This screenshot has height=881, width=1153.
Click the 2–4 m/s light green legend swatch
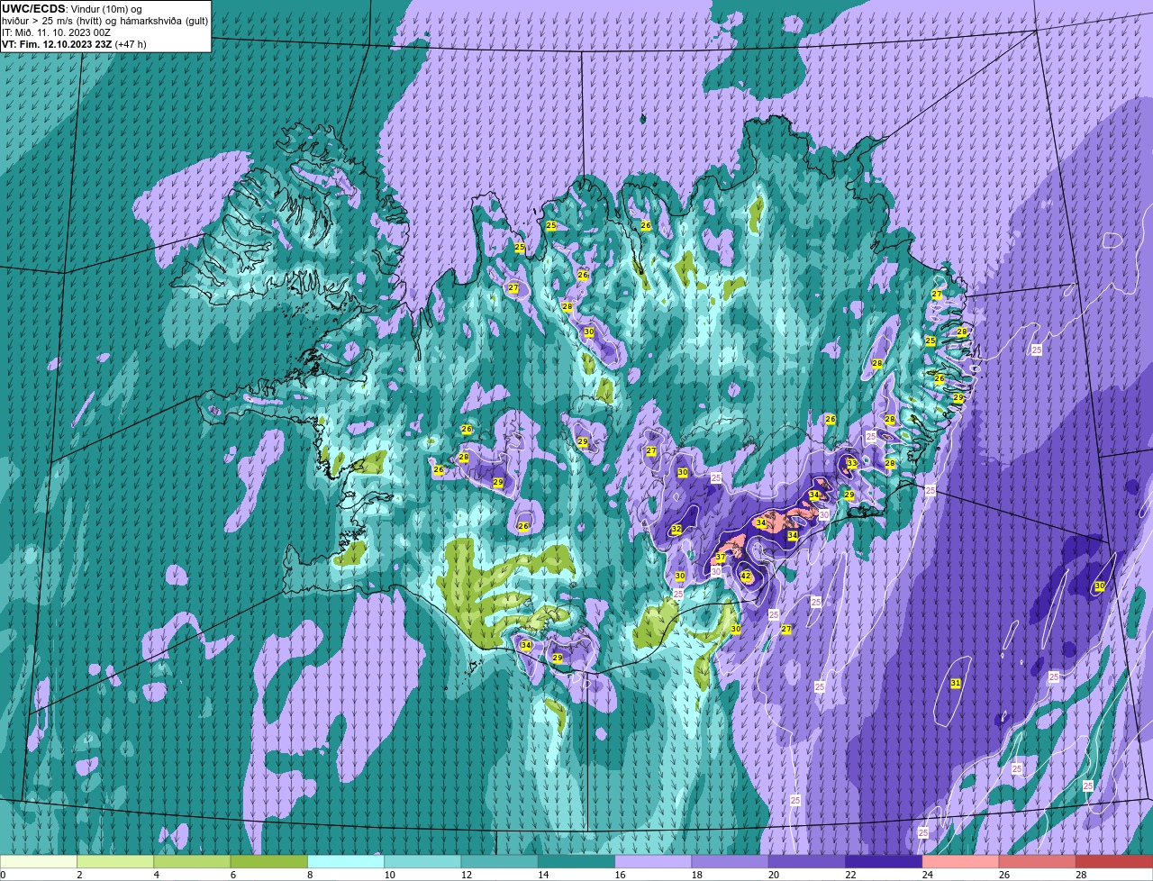pos(115,861)
